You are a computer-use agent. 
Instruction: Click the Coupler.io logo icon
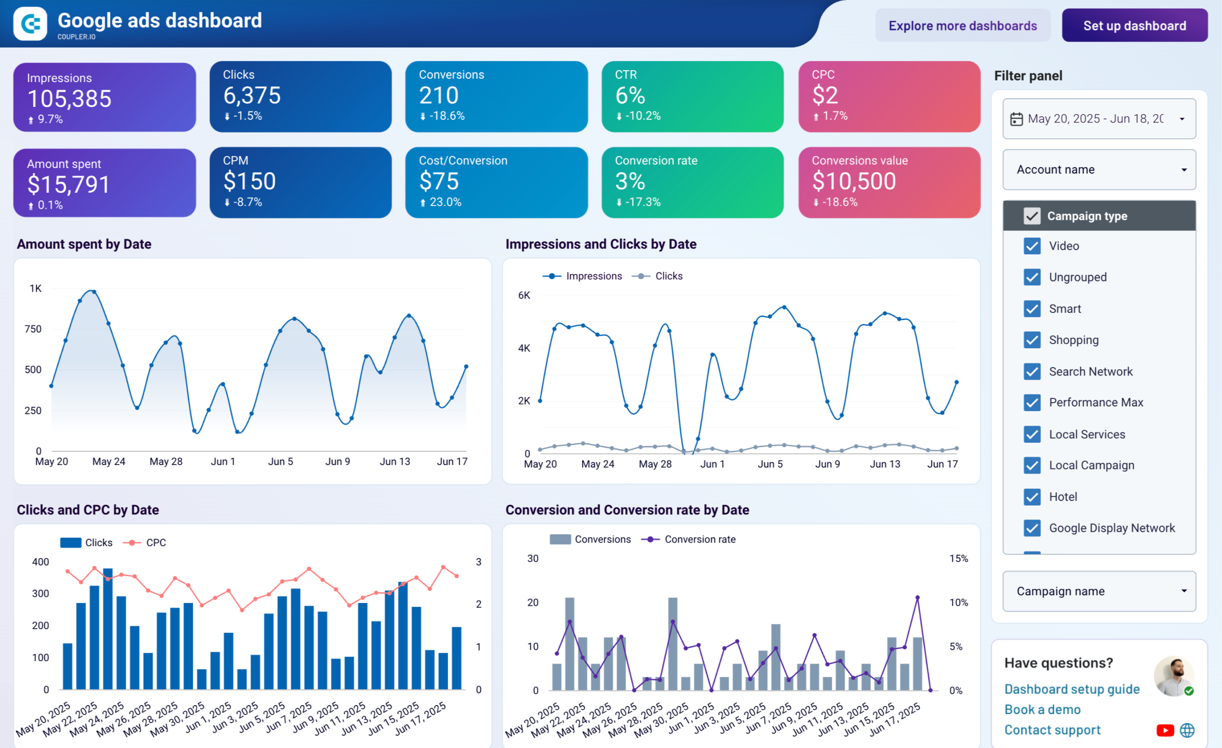(x=30, y=24)
